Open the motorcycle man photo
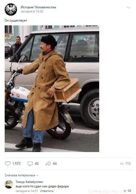 52,89
